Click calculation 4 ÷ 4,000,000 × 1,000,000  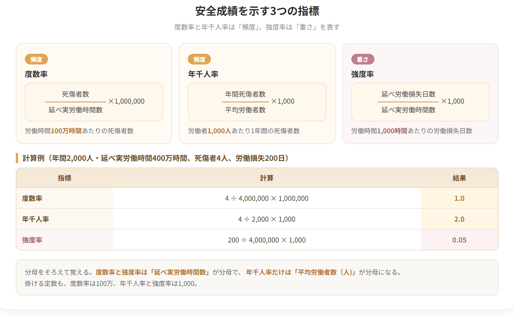click(x=267, y=198)
